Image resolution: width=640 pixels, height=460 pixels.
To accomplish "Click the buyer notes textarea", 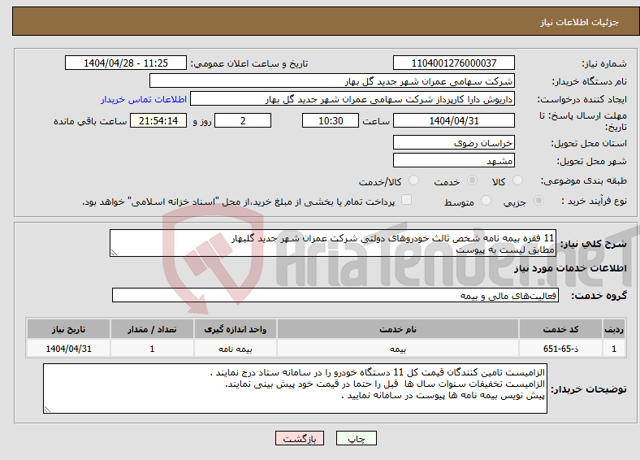I will click(x=295, y=388).
